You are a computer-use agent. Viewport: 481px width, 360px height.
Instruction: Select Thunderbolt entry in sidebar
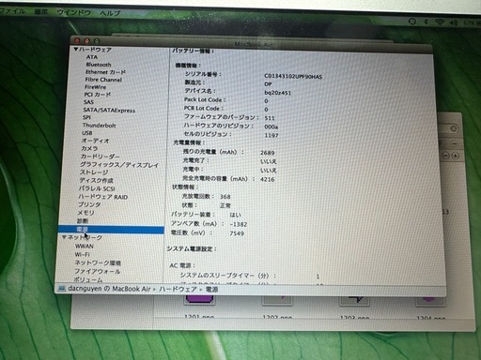pos(99,126)
